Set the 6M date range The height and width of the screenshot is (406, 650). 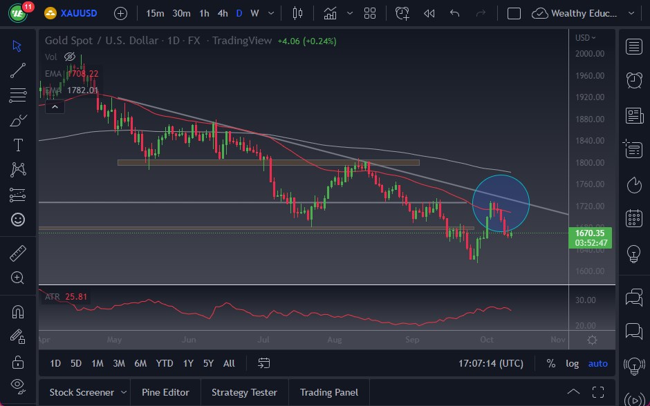140,363
